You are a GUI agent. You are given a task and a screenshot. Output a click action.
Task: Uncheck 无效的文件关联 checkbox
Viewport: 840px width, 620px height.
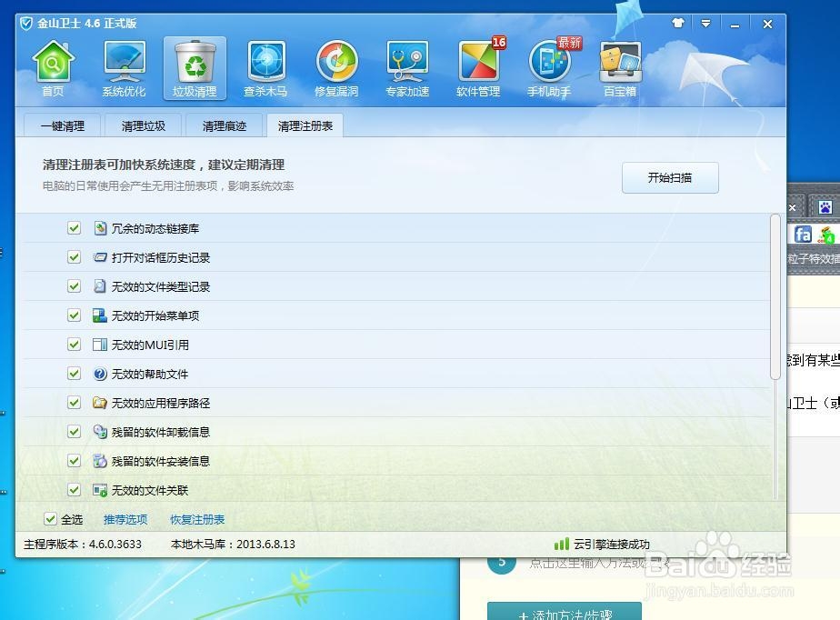74,490
